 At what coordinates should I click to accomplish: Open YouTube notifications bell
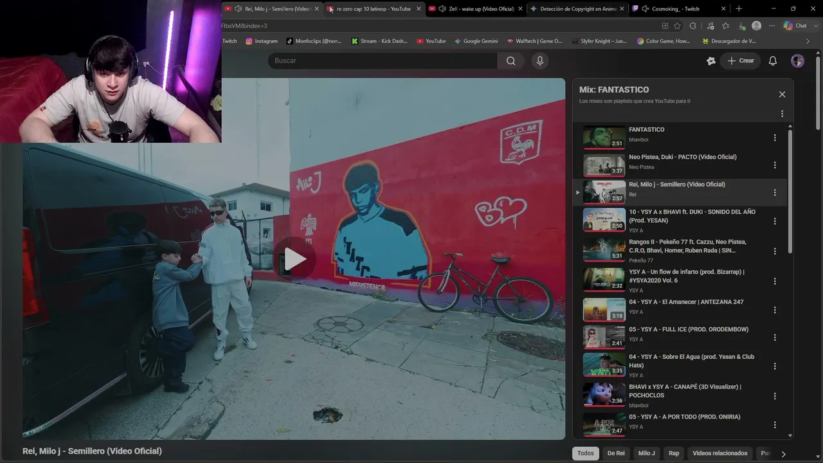(x=773, y=60)
